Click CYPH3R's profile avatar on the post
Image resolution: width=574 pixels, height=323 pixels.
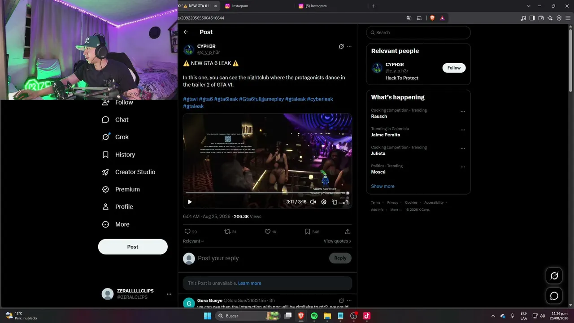pyautogui.click(x=189, y=49)
